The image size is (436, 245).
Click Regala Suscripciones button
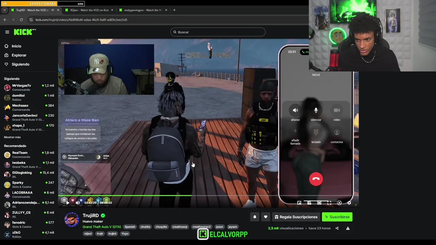pyautogui.click(x=296, y=217)
